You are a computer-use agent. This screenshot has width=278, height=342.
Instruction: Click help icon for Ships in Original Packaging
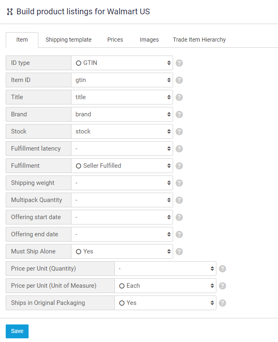coord(222,303)
